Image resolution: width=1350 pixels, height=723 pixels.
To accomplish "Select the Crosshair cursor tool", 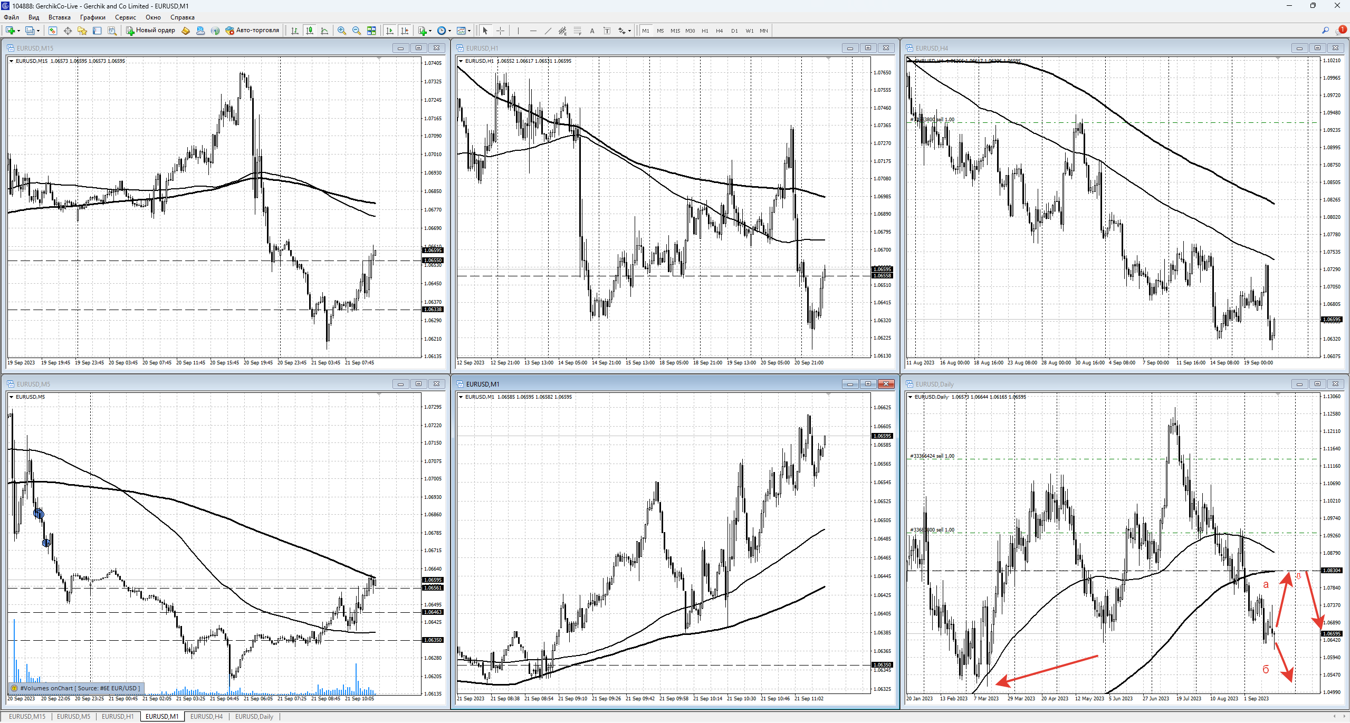I will [x=500, y=31].
